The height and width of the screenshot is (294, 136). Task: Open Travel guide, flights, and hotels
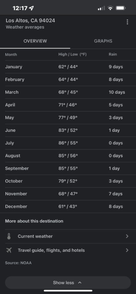[68, 250]
